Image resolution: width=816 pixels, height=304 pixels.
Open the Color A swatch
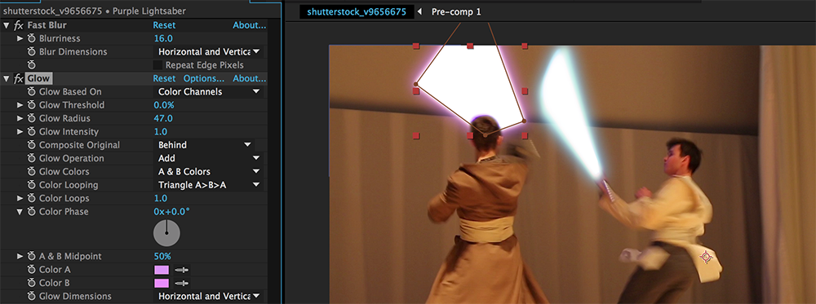click(162, 270)
